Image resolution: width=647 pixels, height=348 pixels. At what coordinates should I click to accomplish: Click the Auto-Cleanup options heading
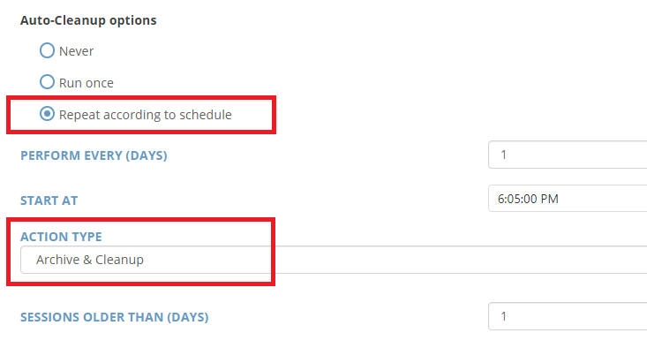(x=88, y=20)
